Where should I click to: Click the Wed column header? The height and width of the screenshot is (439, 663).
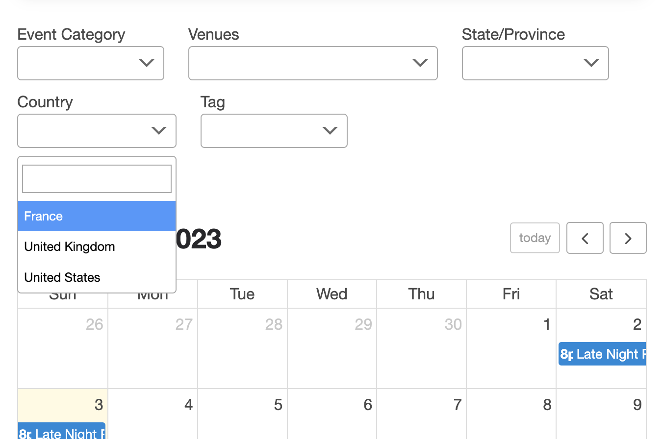point(331,294)
